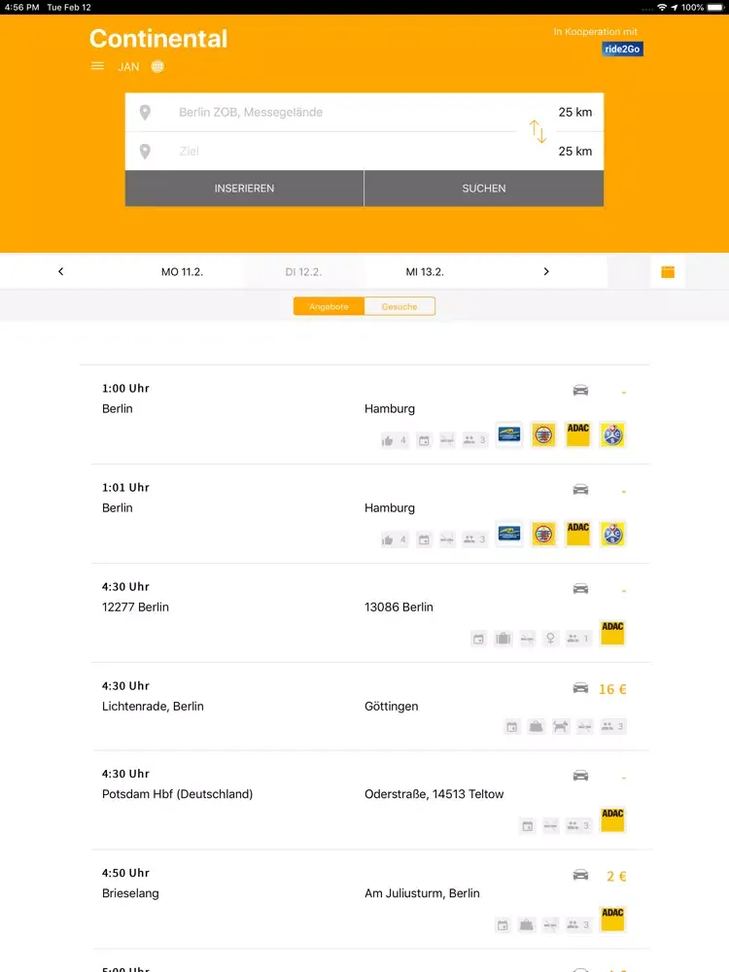Tap the no-smoking icon in 1:00 Uhr row
This screenshot has height=972, width=729.
coord(447,440)
